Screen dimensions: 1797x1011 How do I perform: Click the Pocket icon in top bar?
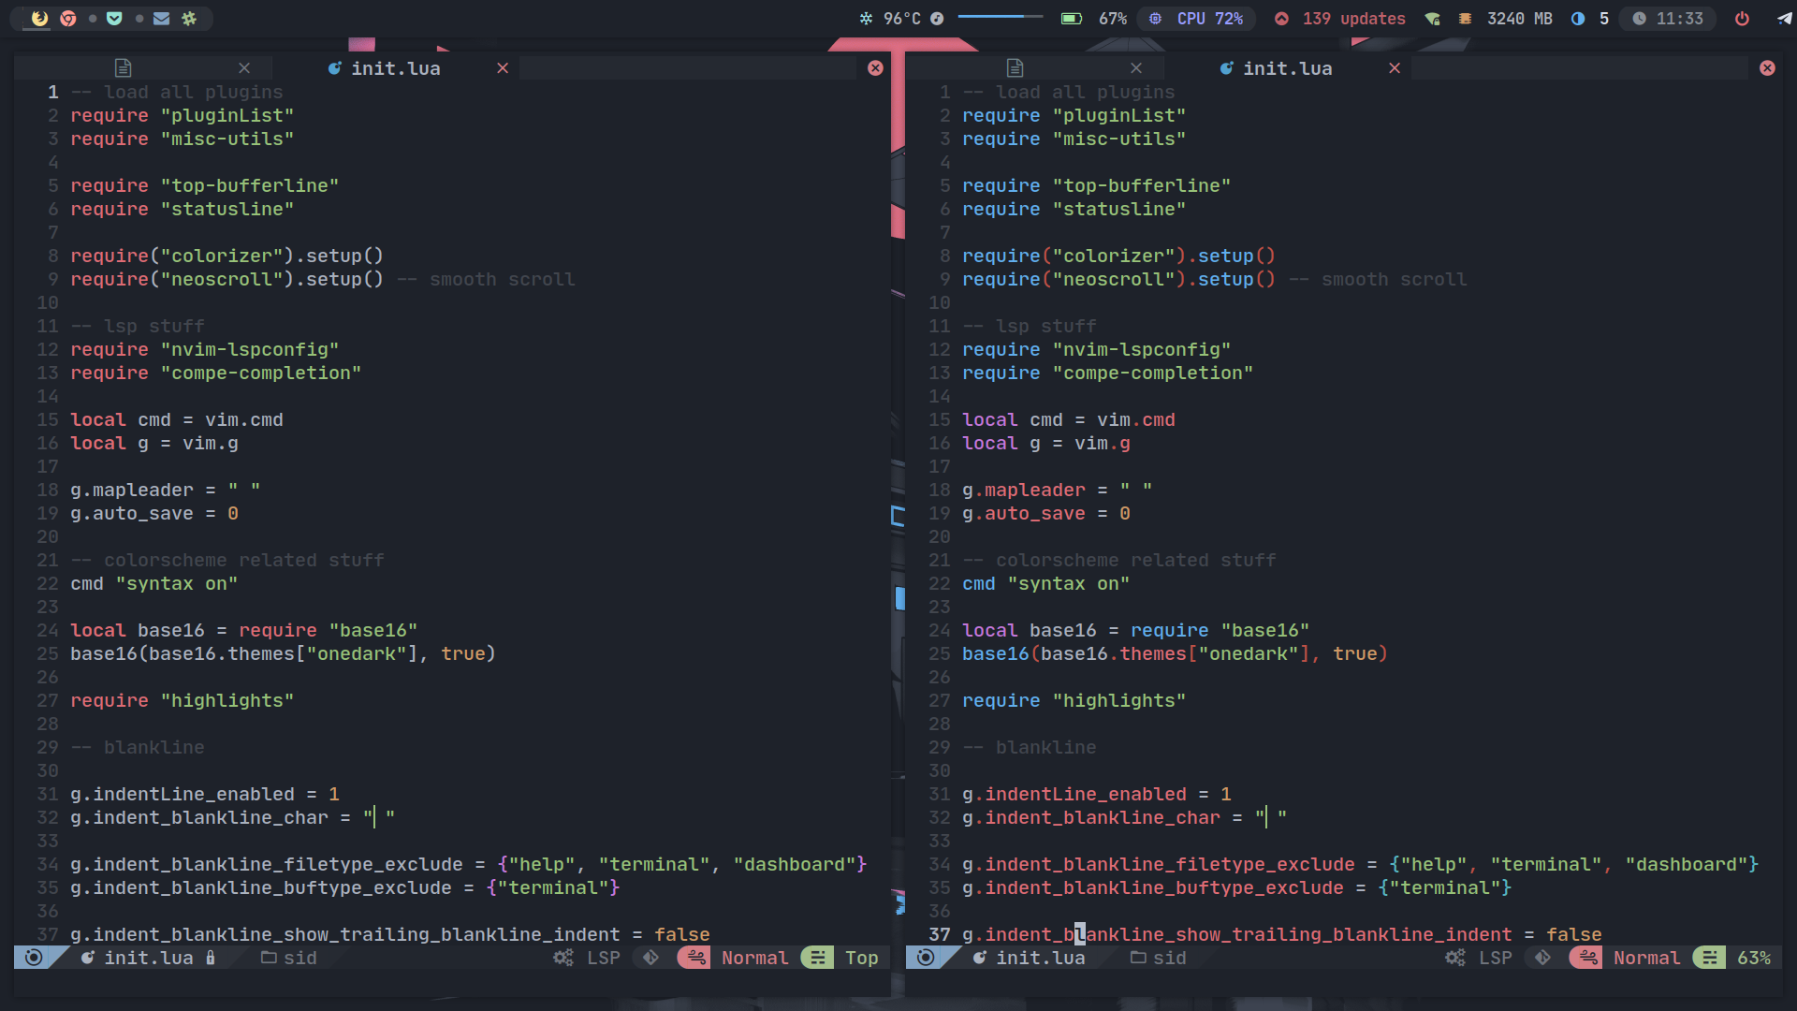(x=114, y=18)
